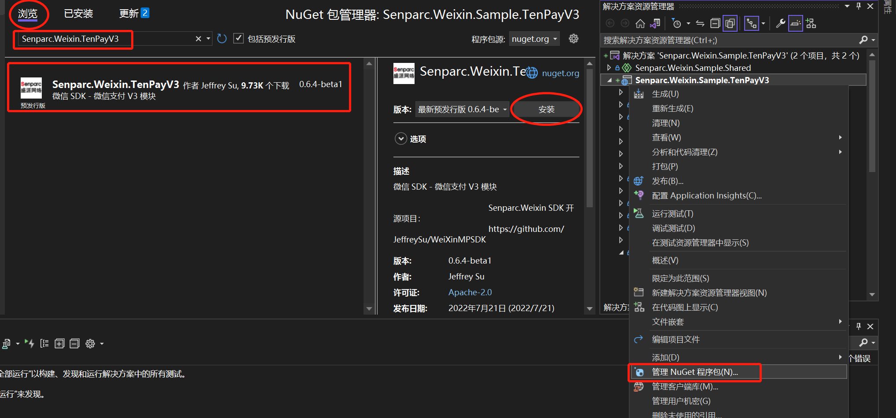This screenshot has width=896, height=418.
Task: Toggle the file nesting tree-view icon
Action: pos(751,23)
